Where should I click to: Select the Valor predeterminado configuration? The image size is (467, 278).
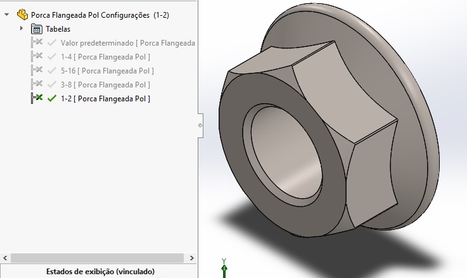click(x=128, y=43)
